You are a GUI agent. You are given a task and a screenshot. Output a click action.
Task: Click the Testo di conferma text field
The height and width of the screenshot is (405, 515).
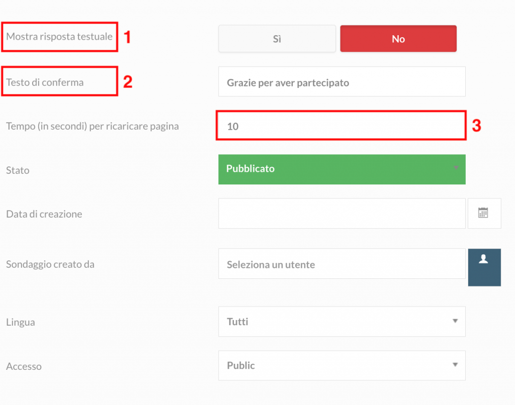342,82
